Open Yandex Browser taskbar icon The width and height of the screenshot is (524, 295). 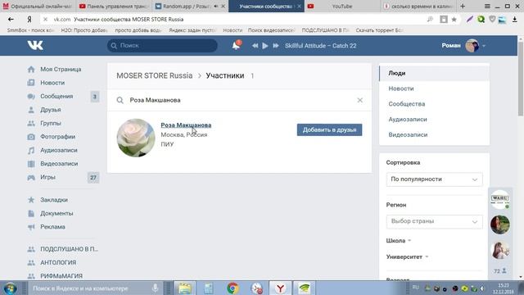pos(280,288)
